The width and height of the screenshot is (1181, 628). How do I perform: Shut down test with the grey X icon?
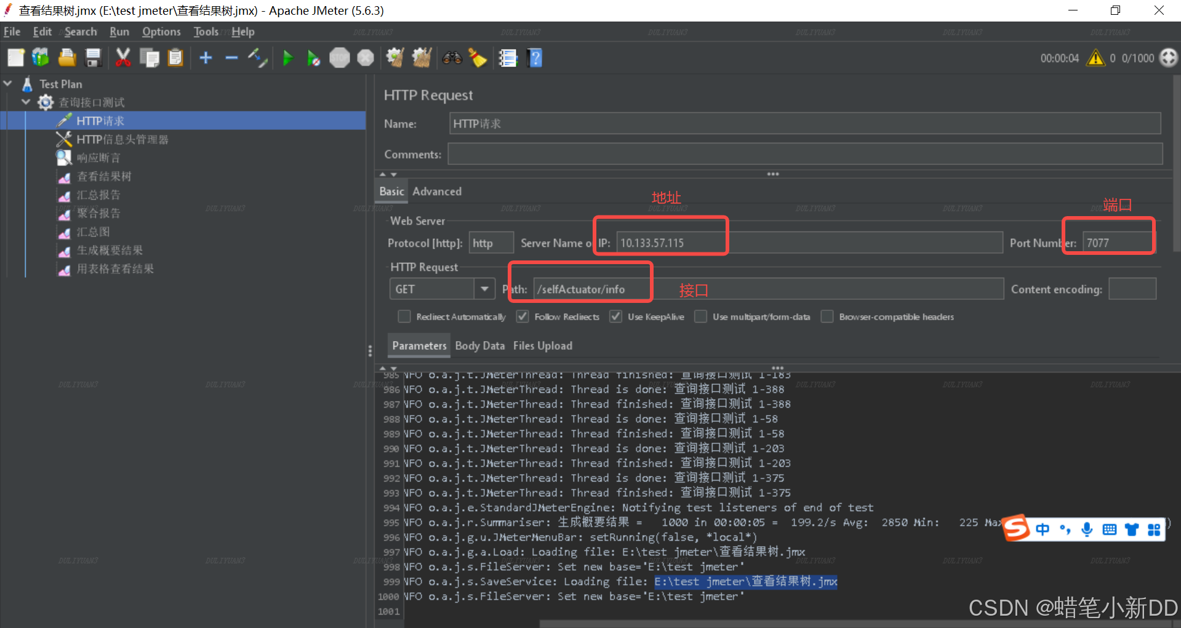pyautogui.click(x=366, y=58)
